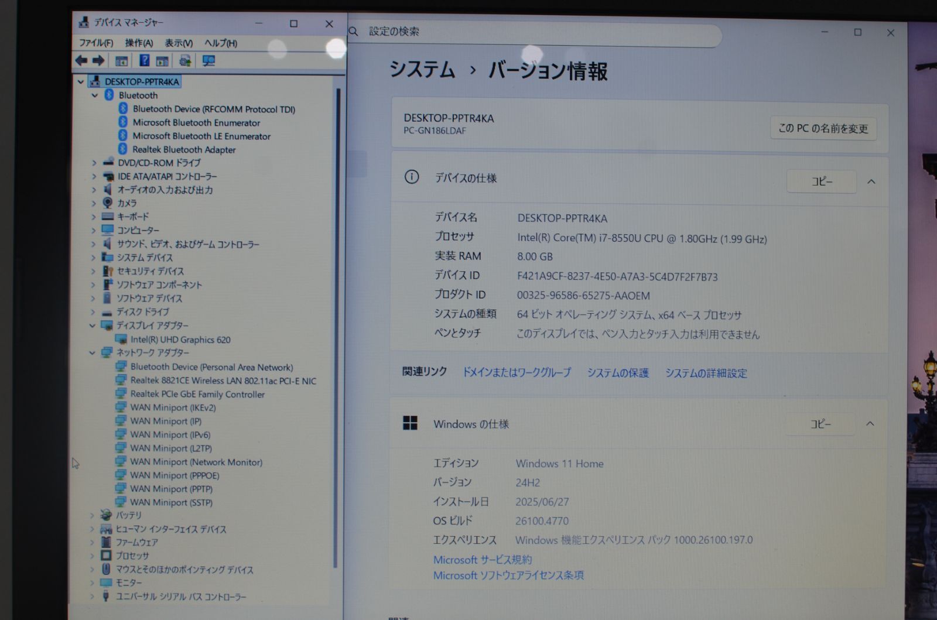
Task: Click the show/hide console tree toolbar icon
Action: pyautogui.click(x=122, y=61)
